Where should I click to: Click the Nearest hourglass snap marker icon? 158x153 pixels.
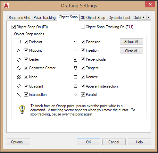point(75,77)
